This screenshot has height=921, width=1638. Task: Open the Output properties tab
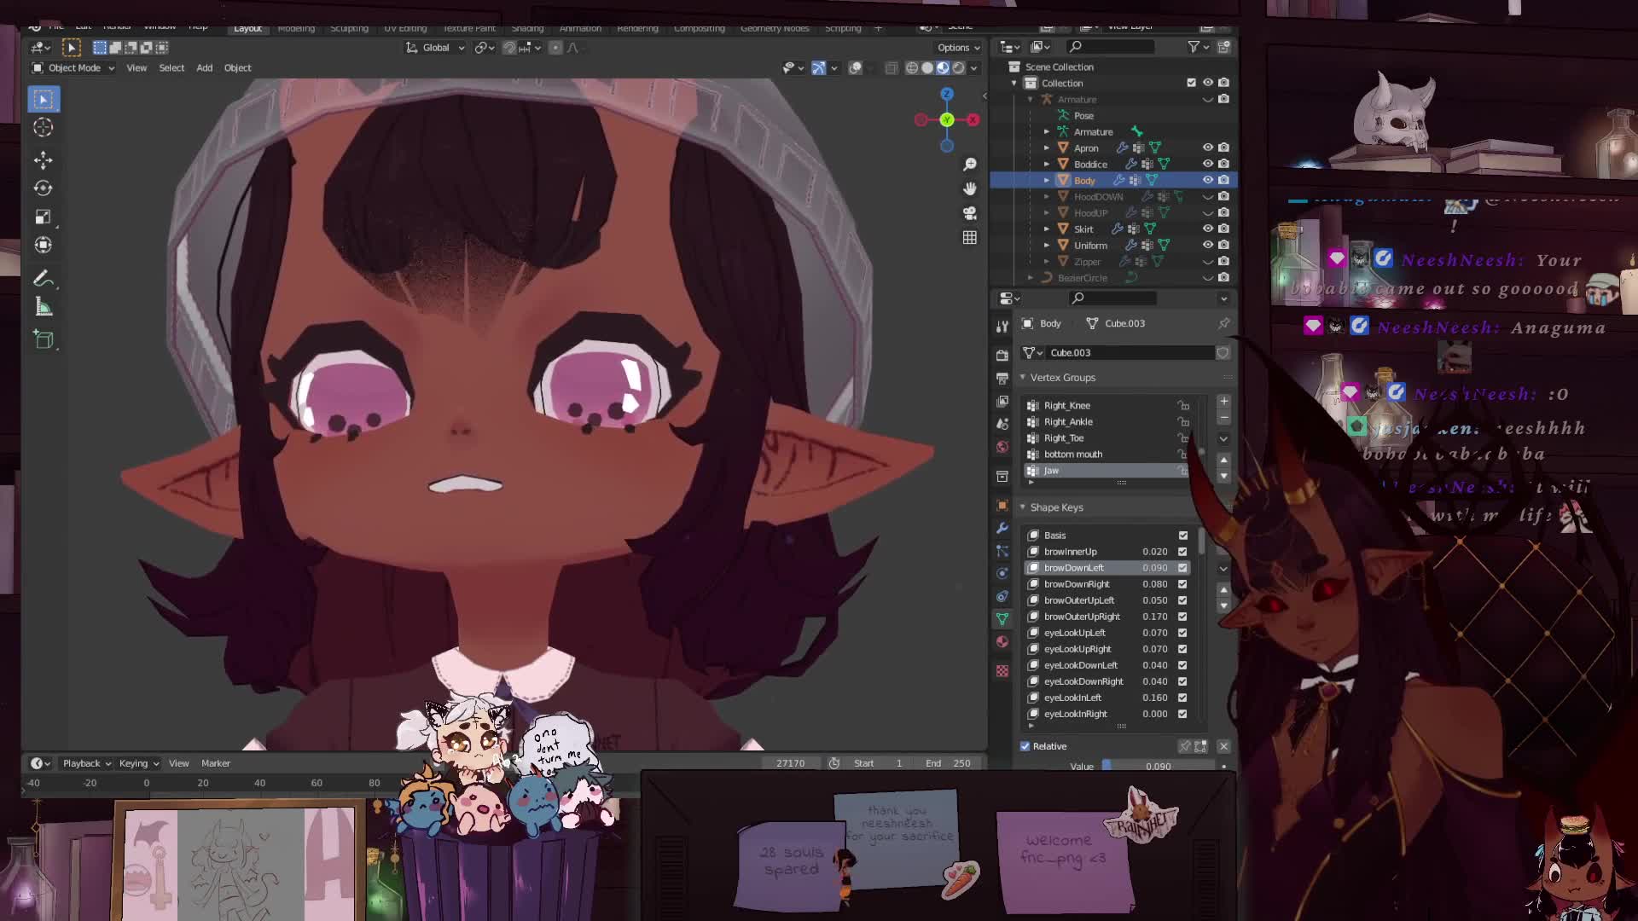[x=1002, y=378]
